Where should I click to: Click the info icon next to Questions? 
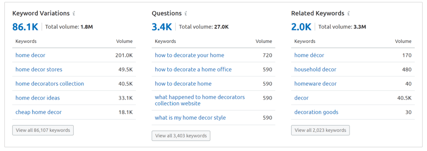186,13
